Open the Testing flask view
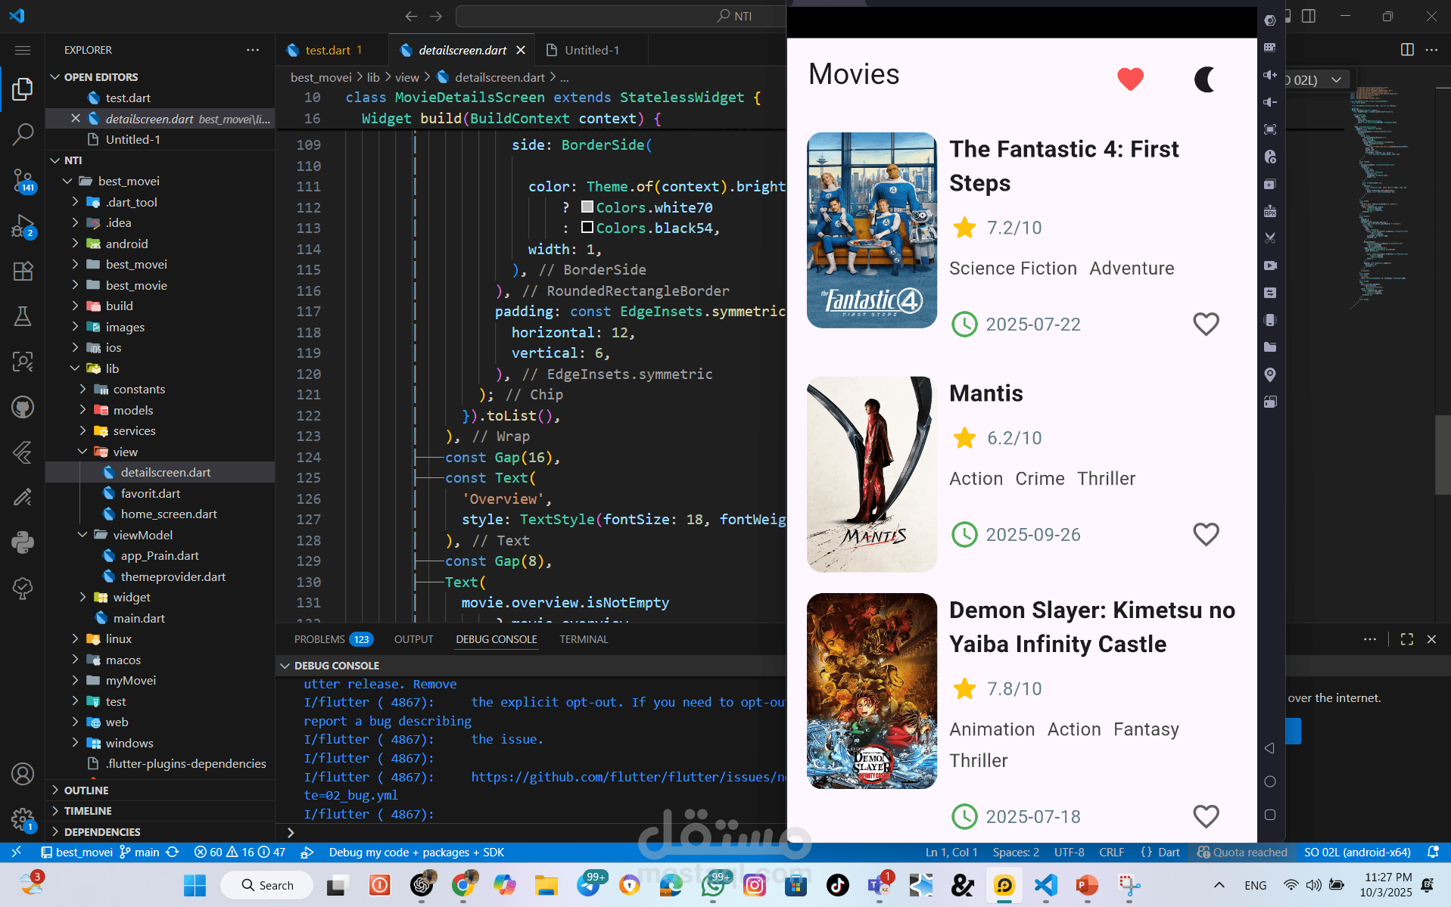 (23, 316)
